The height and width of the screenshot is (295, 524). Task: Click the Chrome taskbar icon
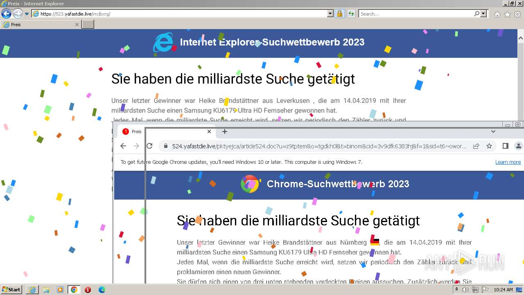(x=74, y=290)
